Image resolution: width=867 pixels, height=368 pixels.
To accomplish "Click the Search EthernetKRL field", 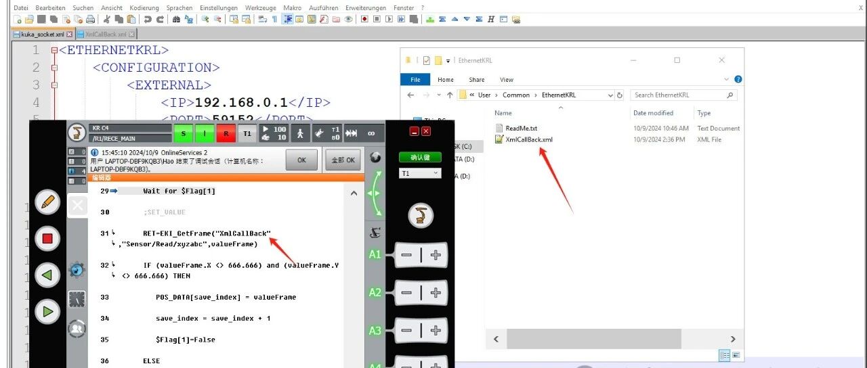I will [x=683, y=95].
